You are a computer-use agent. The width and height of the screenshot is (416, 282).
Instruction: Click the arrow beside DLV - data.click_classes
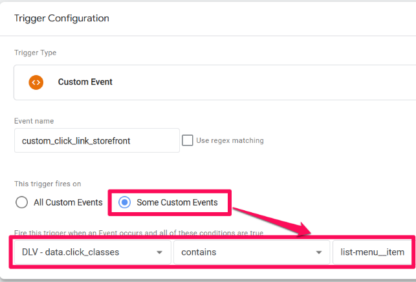[x=159, y=252]
